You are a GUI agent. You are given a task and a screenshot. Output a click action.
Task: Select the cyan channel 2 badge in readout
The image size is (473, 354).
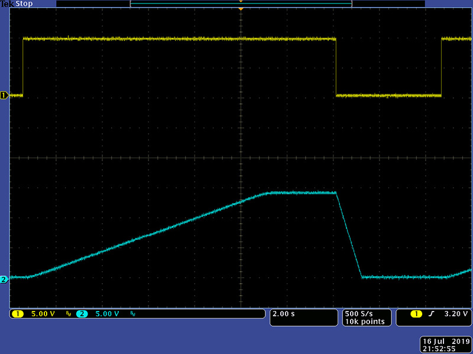(x=82, y=314)
